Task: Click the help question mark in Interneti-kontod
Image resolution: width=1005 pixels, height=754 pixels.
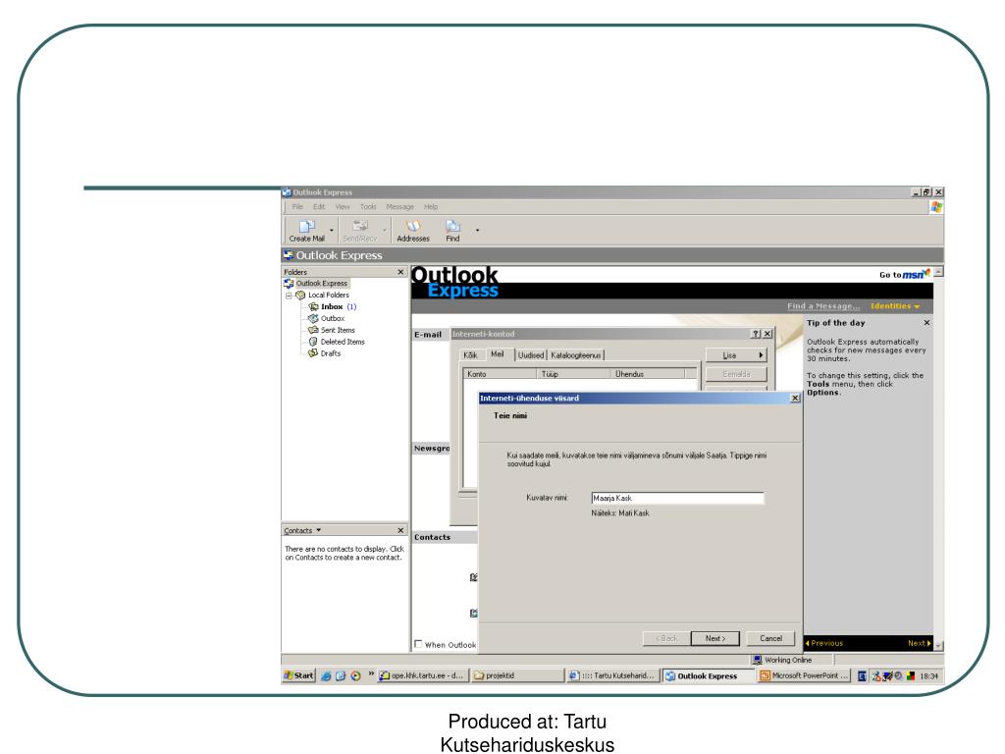Action: click(x=756, y=334)
